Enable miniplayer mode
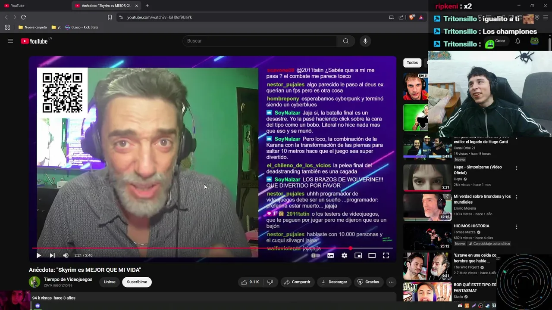552x310 pixels. [358, 255]
